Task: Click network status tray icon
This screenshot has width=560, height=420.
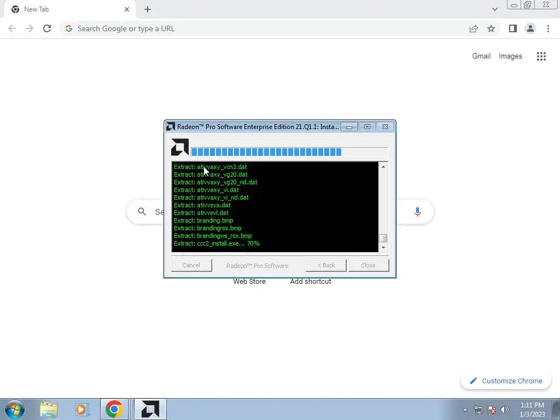Action: pyautogui.click(x=478, y=410)
